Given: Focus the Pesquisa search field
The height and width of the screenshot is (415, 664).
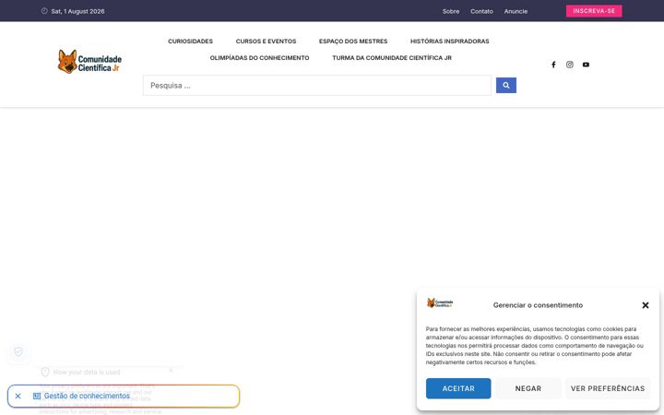Looking at the screenshot, I should click(317, 86).
